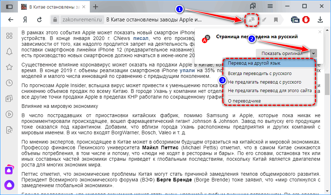Screen dimensions: 331x195
Task: Click the zakonvremeni.ru domain in address bar
Action: (82, 20)
